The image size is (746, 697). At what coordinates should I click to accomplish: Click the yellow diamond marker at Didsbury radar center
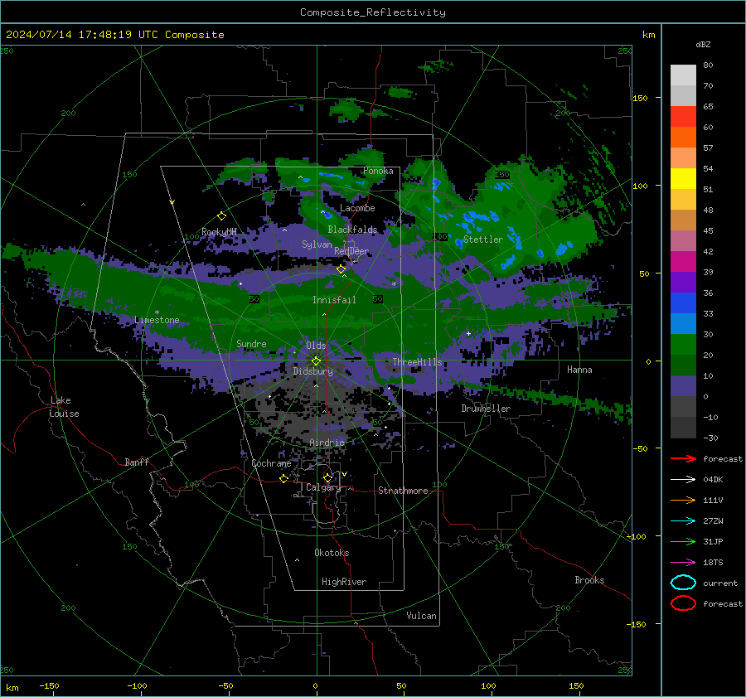click(316, 361)
